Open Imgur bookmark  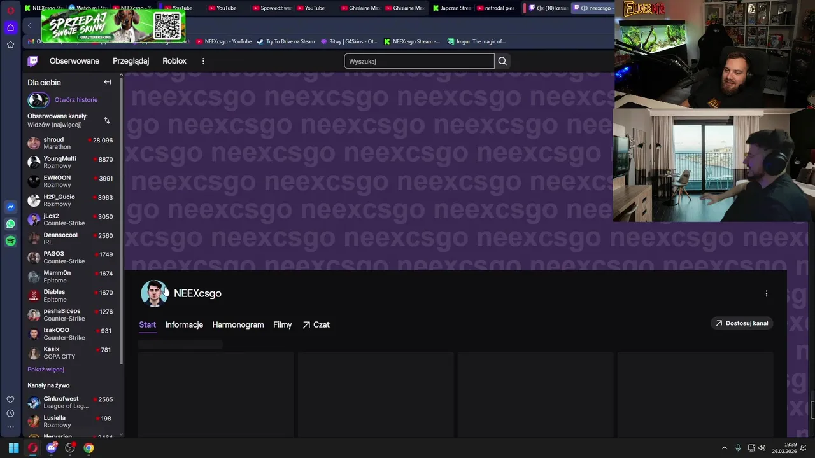click(x=476, y=41)
